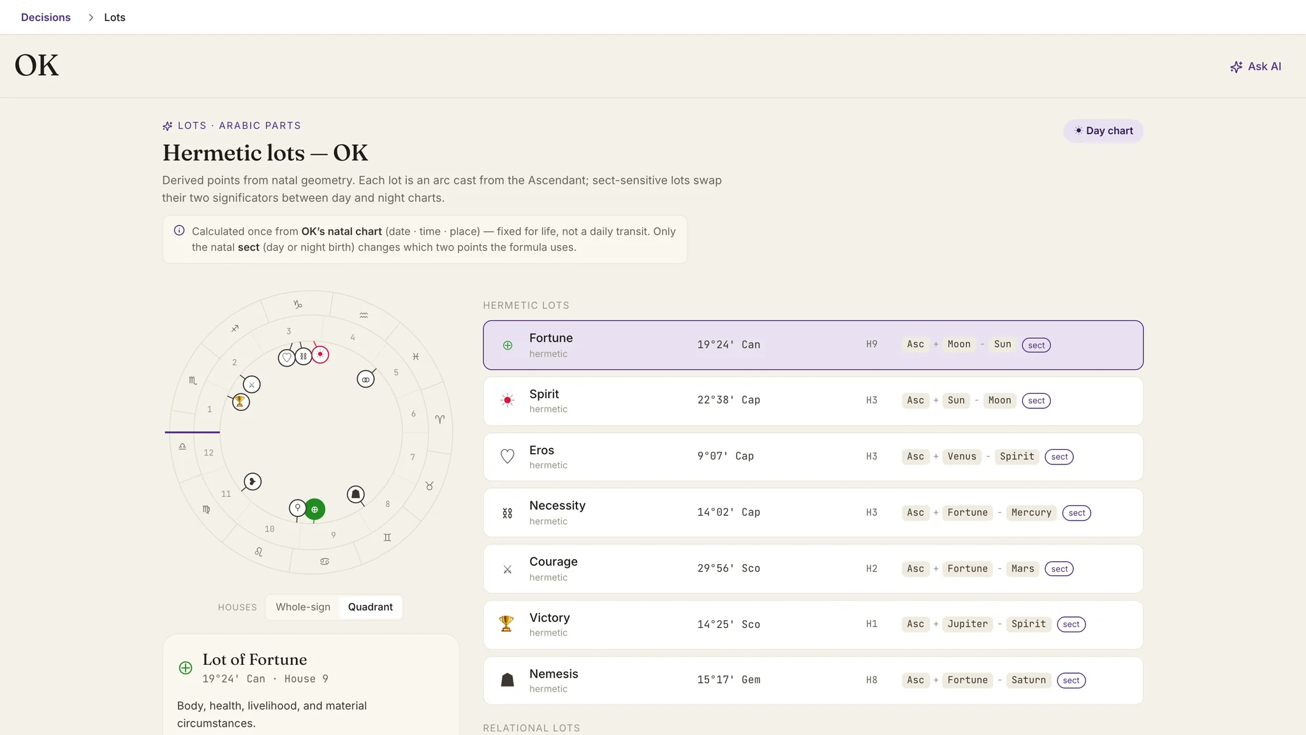Click the crossed-swords Courage marker on the wheel

tap(252, 384)
